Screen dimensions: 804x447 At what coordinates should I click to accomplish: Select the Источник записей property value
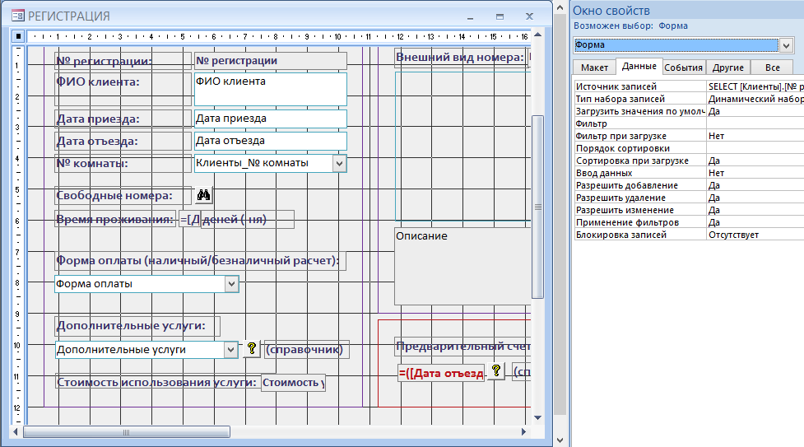[755, 86]
